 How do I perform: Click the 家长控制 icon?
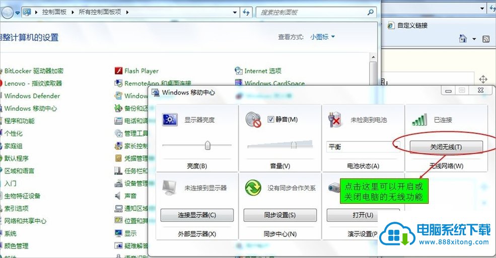(x=118, y=146)
